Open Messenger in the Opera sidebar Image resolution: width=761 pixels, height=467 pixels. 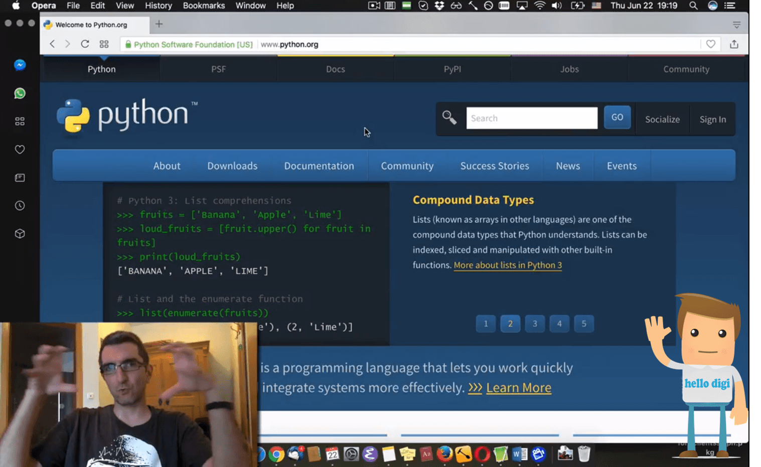coord(20,65)
